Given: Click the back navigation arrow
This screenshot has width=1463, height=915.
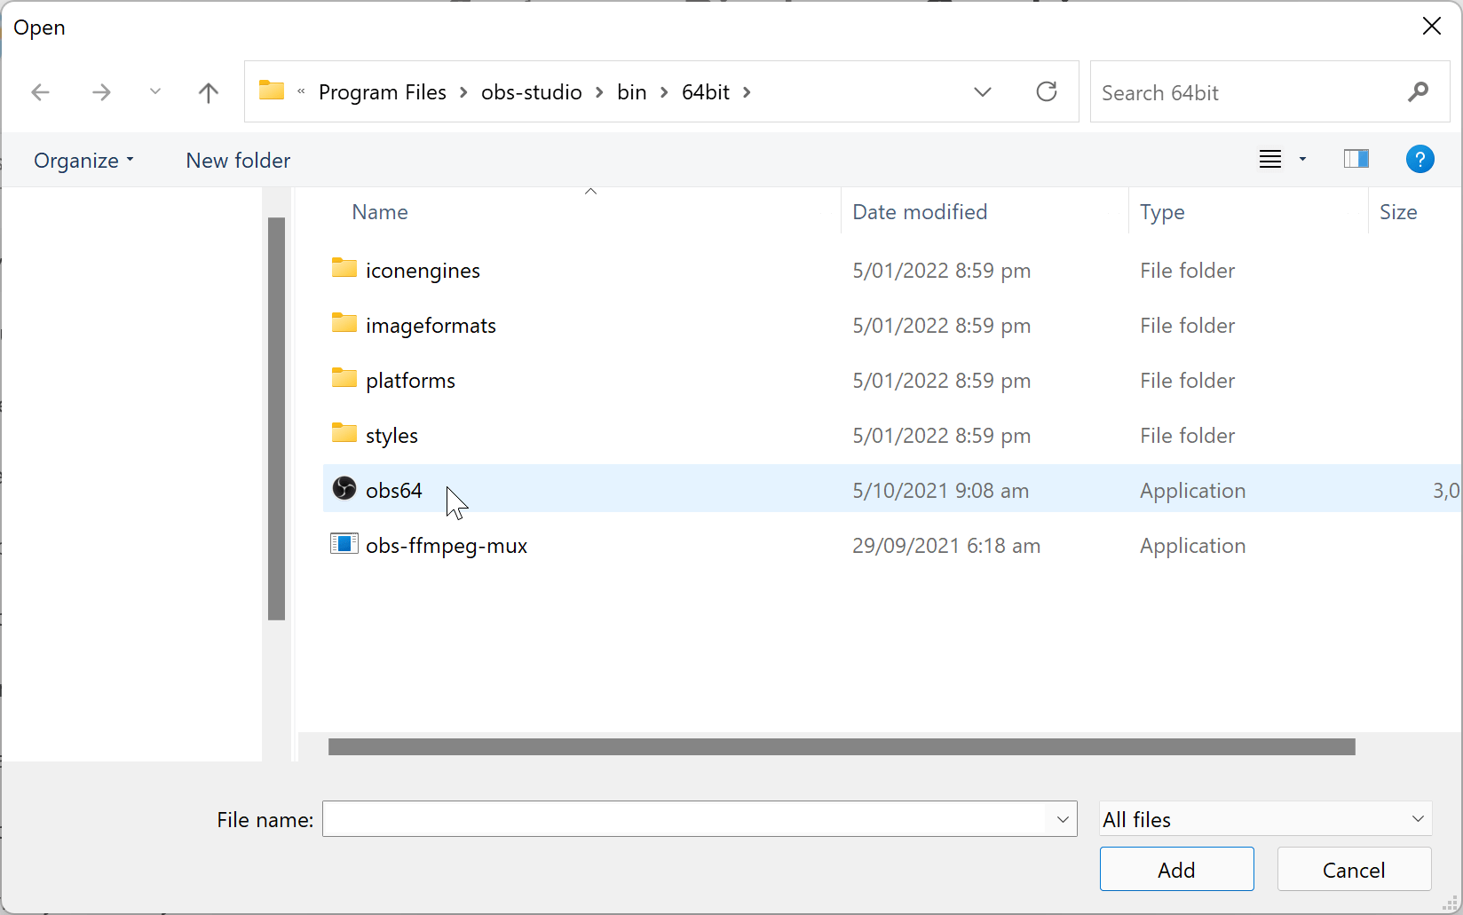Looking at the screenshot, I should [x=40, y=91].
